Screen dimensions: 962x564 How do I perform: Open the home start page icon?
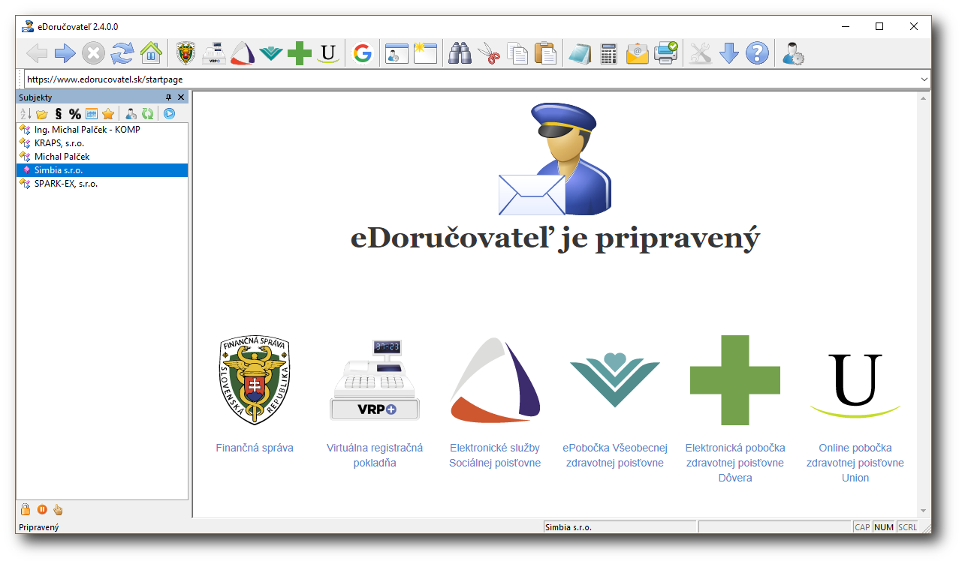[151, 53]
